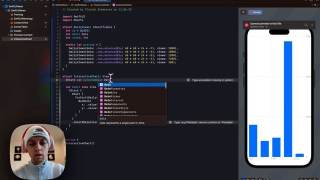Open the Framing file
Viewport: 320px width, 180px height.
[x=18, y=14]
